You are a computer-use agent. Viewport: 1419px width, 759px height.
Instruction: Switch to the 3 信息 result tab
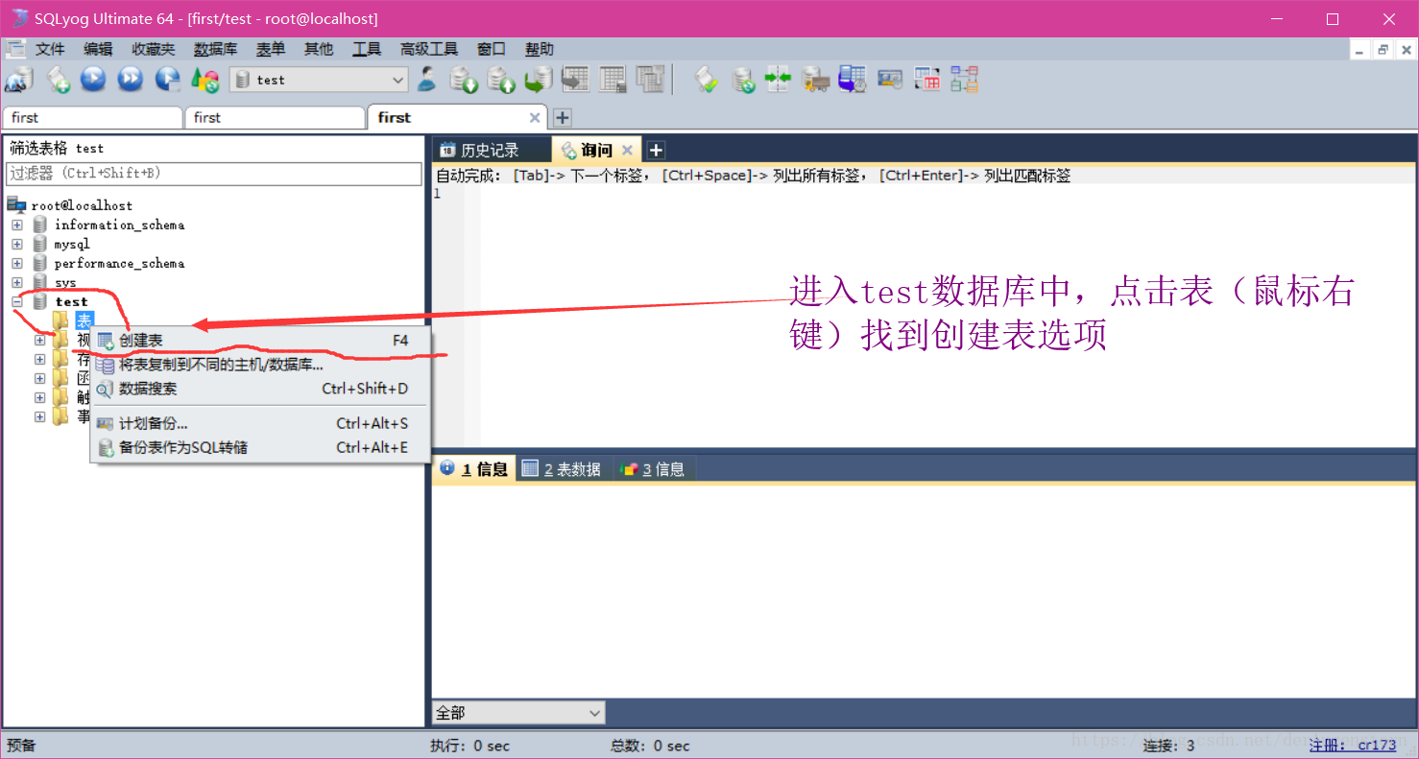[654, 469]
